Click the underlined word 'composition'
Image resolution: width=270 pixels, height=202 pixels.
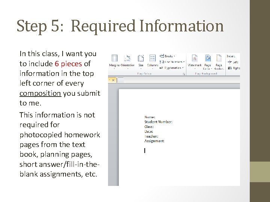[x=40, y=94]
